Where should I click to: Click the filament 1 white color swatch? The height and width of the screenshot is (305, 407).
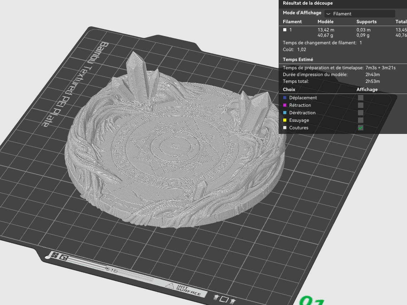click(x=285, y=30)
